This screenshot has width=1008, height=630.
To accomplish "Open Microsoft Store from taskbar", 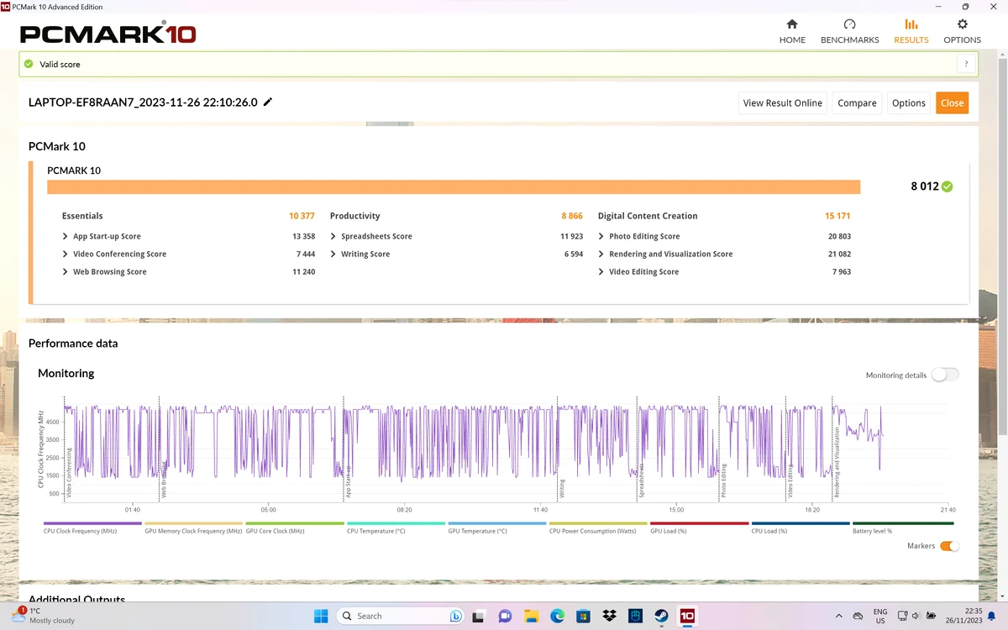I will pyautogui.click(x=583, y=616).
